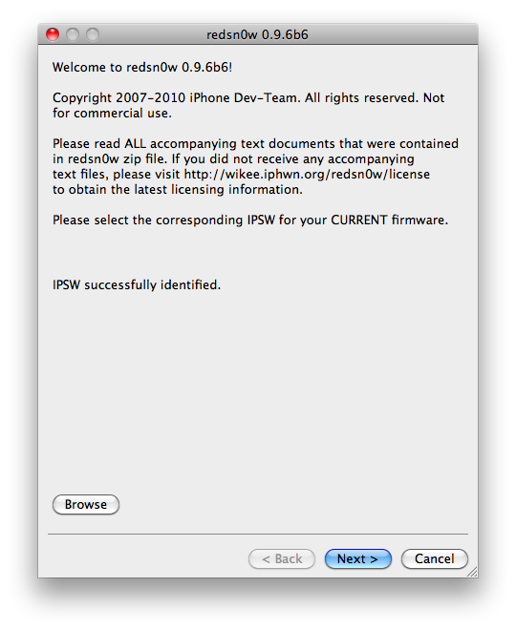The height and width of the screenshot is (630, 516).
Task: Click the redsn0w 0.9.6b6 window title
Action: 257,35
